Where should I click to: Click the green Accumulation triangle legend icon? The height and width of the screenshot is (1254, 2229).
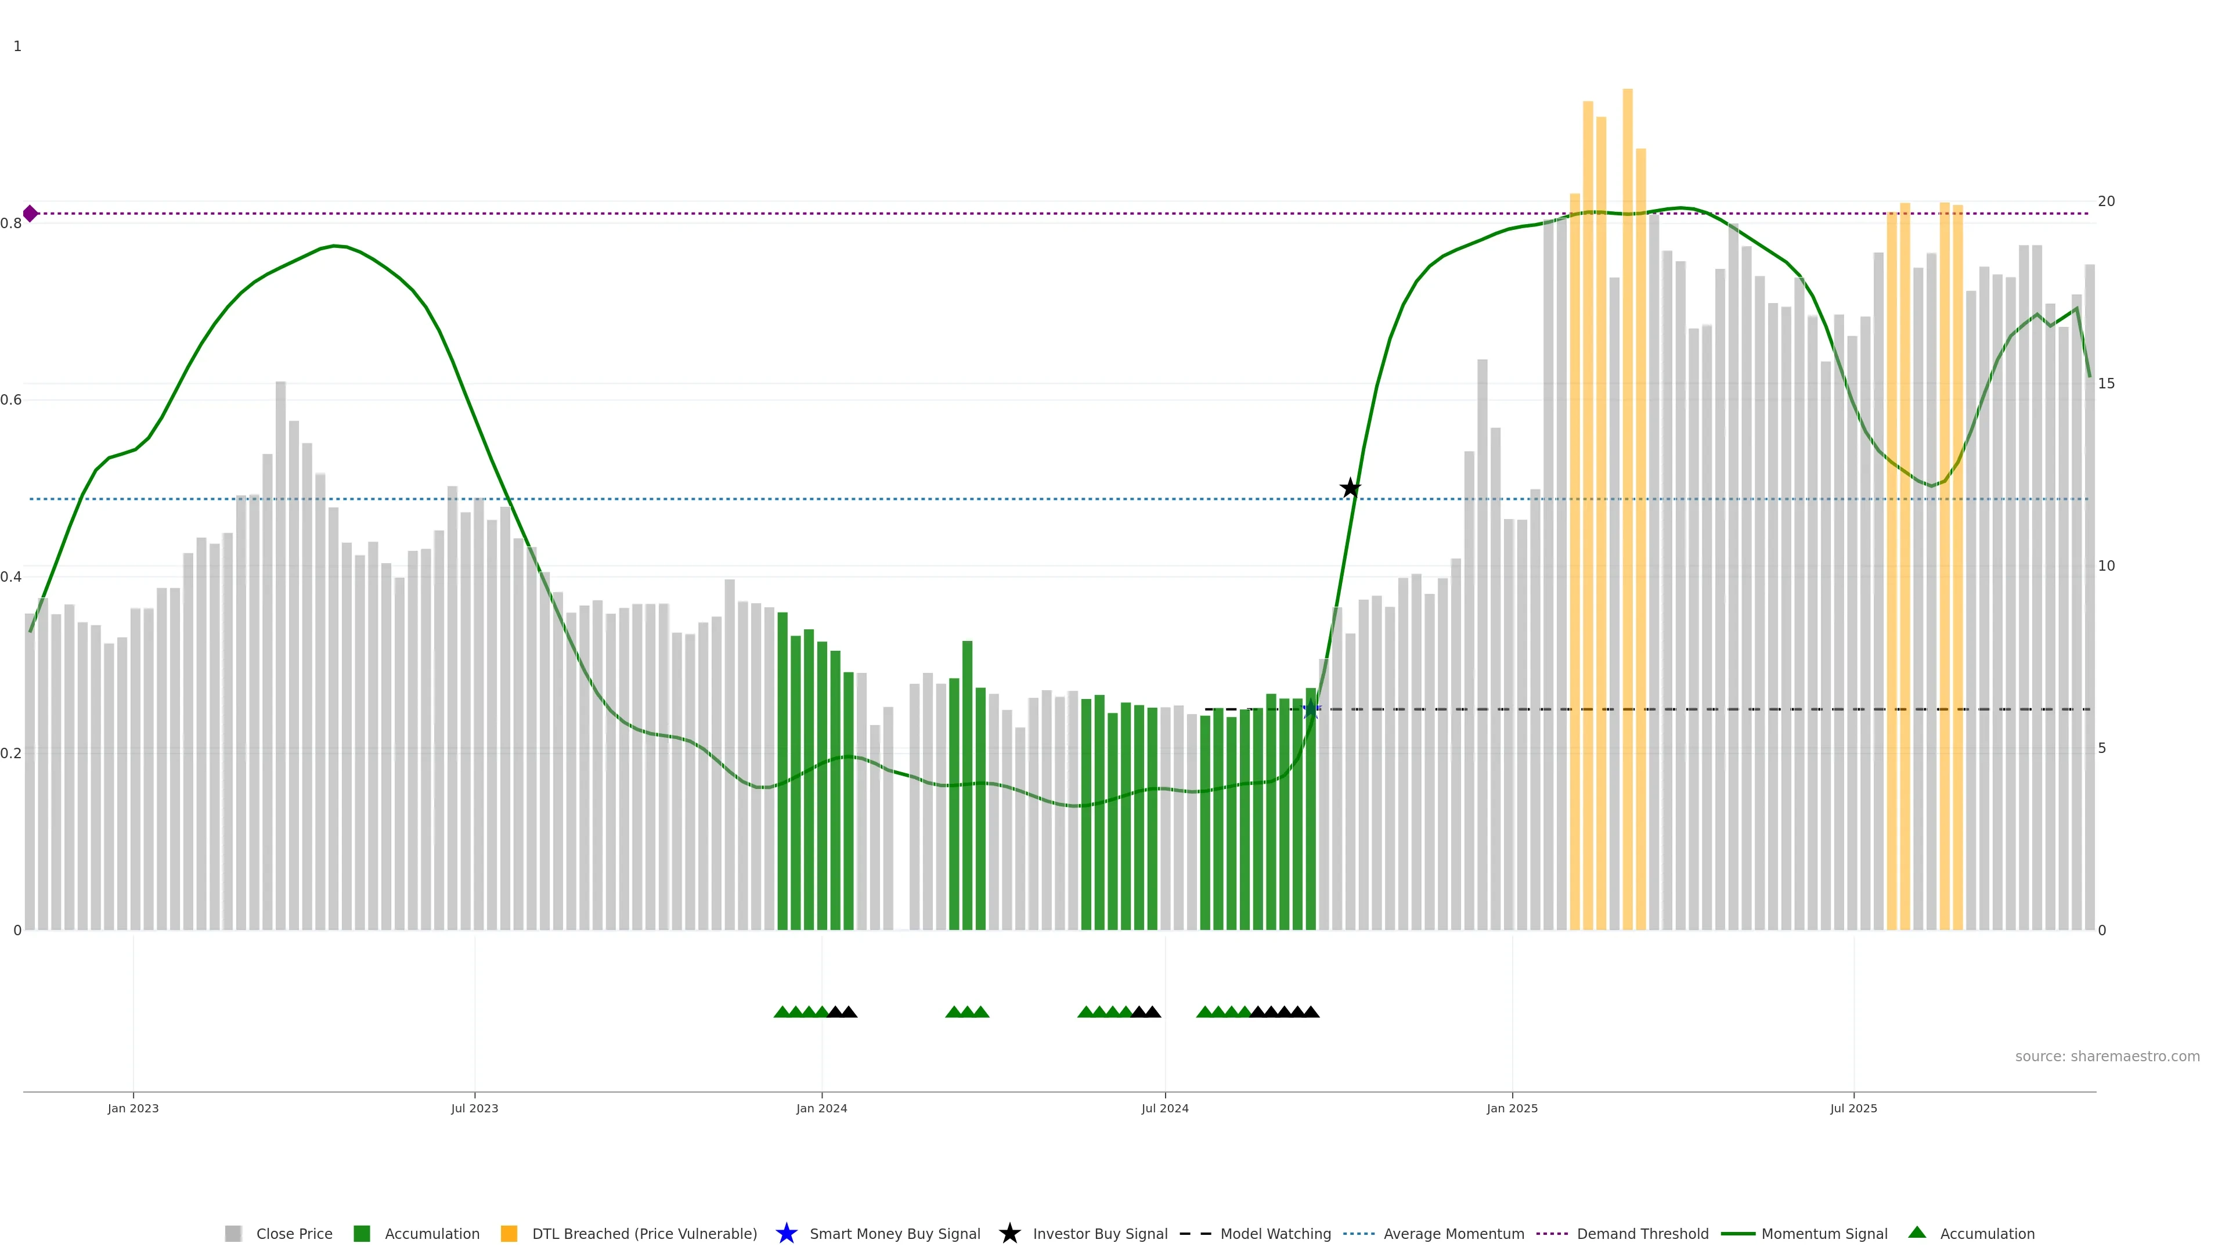(x=1917, y=1233)
